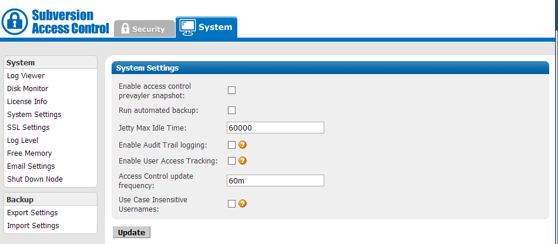558x244 pixels.
Task: Toggle Use Case Insensitive Usernames checkbox
Action: click(x=231, y=204)
